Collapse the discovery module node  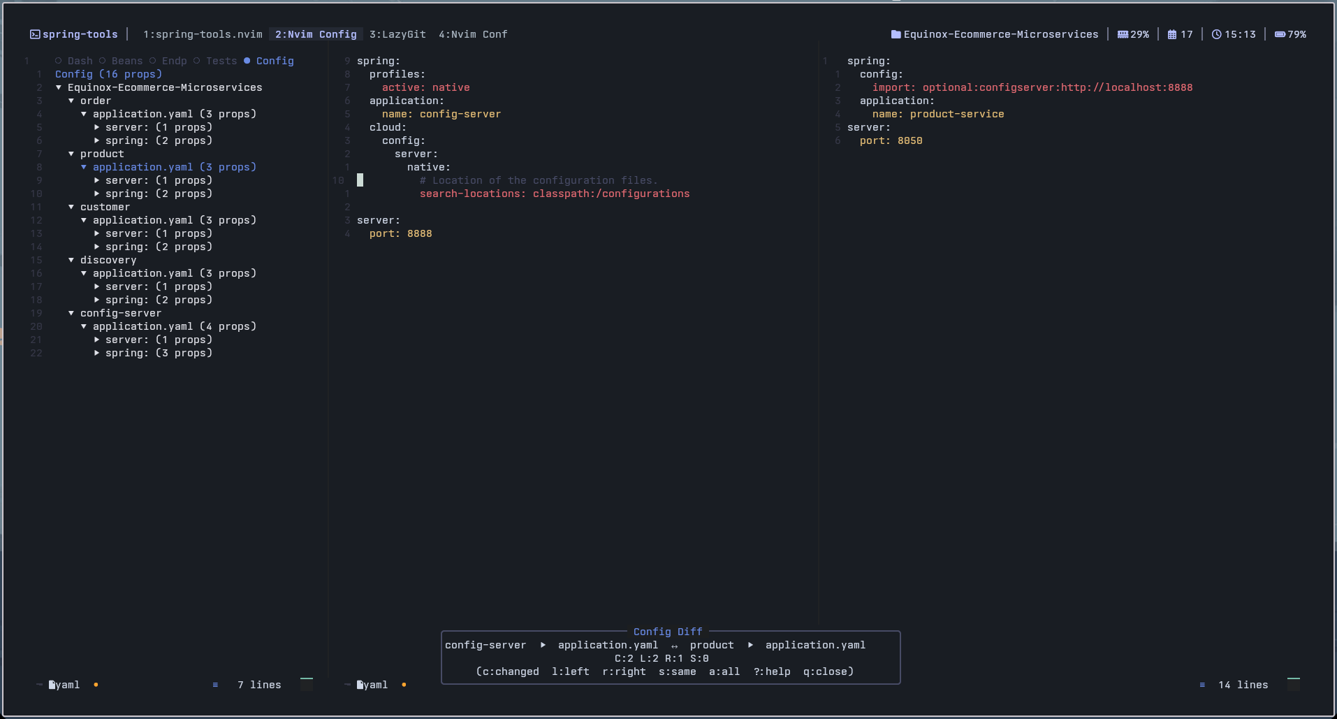tap(71, 260)
